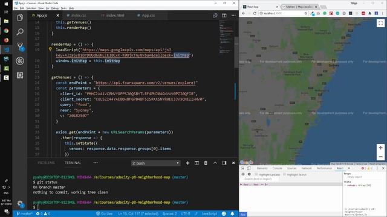Change the JavaScript language mode
This screenshot has width=387, height=217.
(x=209, y=213)
